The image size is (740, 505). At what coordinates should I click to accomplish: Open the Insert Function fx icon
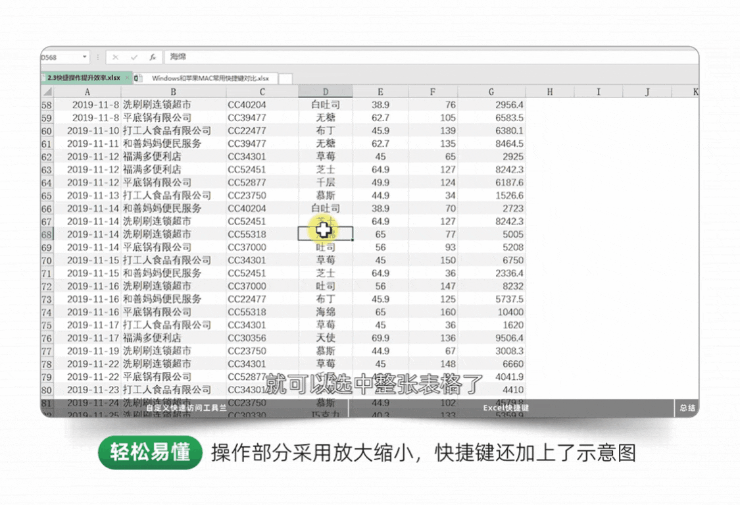point(153,57)
